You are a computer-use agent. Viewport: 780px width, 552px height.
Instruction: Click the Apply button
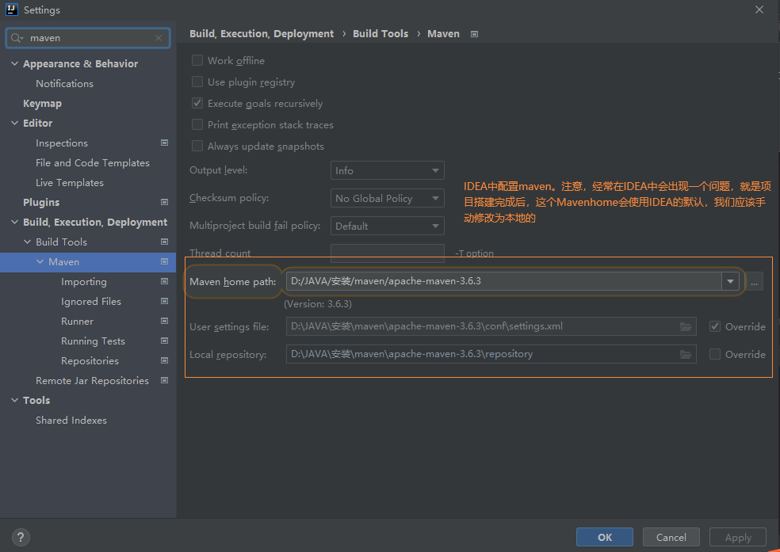click(738, 537)
